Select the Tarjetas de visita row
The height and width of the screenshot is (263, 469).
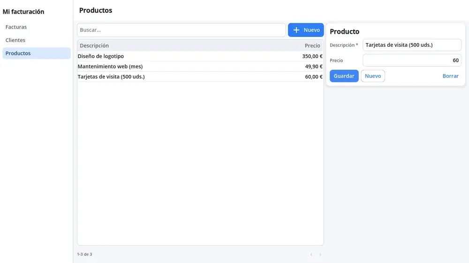point(200,77)
